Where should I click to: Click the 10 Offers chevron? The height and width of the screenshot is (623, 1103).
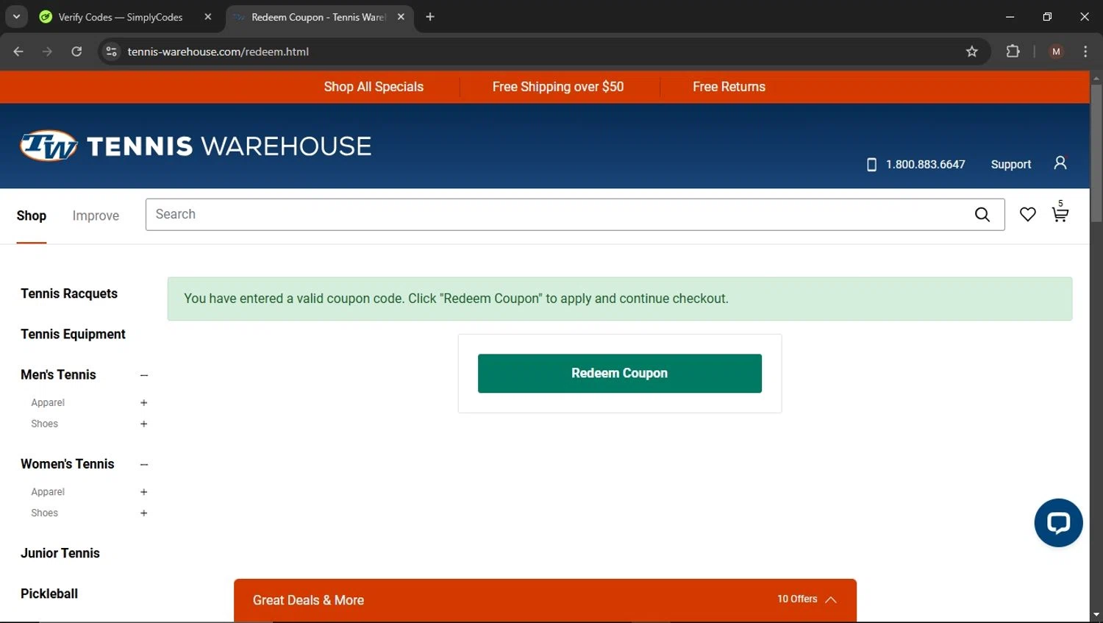pos(831,599)
